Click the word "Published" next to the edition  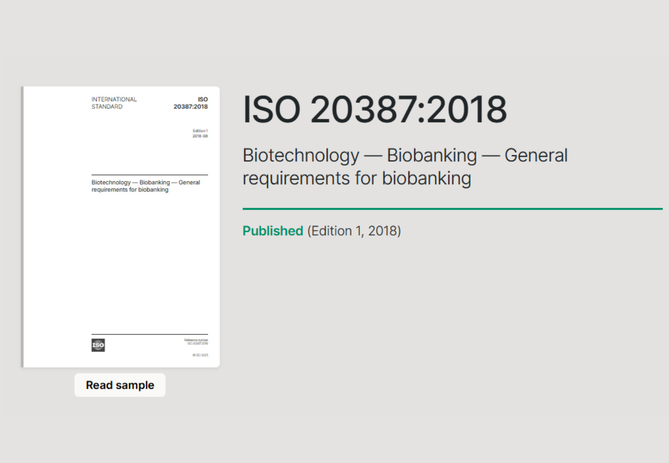coord(273,231)
